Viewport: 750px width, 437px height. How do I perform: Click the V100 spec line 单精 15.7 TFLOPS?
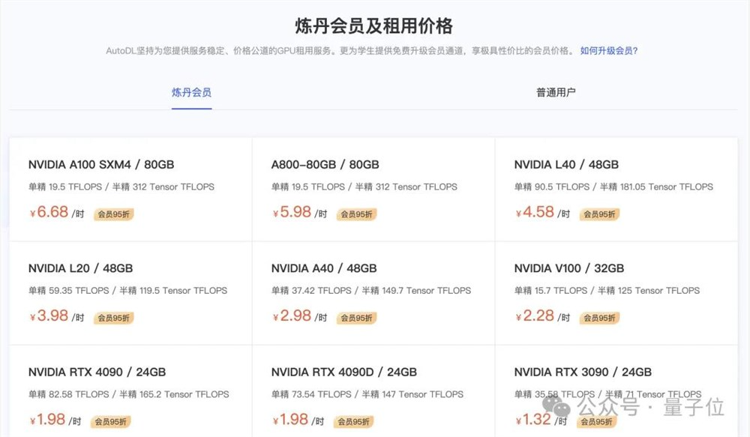pyautogui.click(x=551, y=291)
